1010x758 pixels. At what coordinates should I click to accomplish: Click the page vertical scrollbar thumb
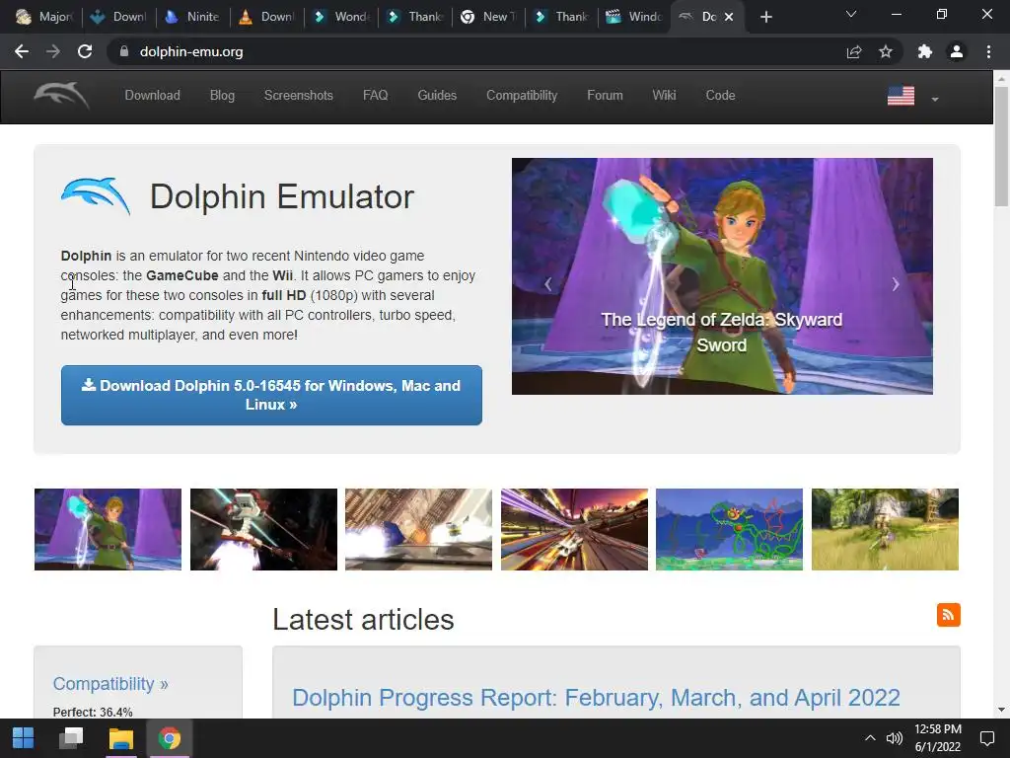(1001, 146)
